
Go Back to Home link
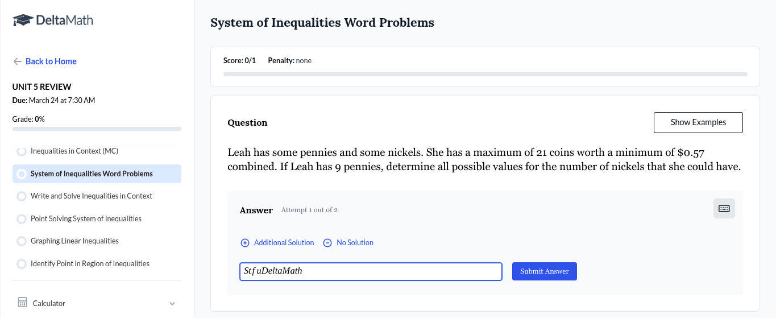51,61
